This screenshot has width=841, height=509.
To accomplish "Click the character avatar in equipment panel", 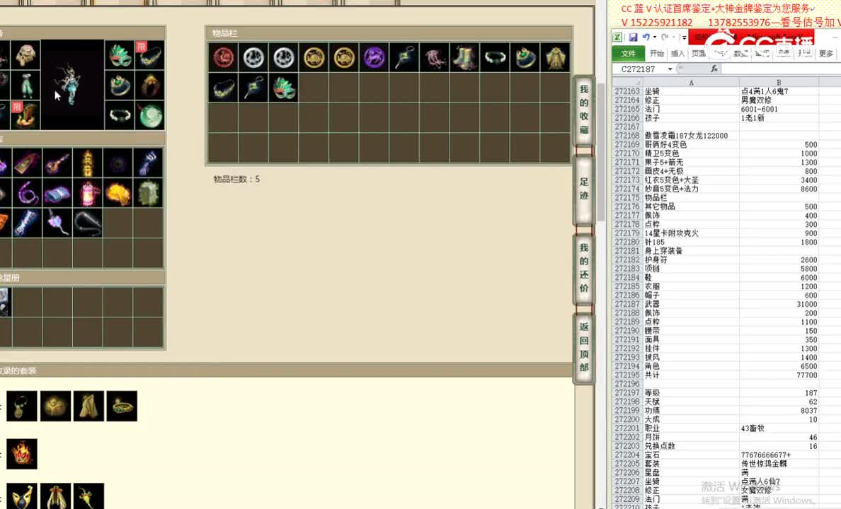I will pyautogui.click(x=72, y=85).
